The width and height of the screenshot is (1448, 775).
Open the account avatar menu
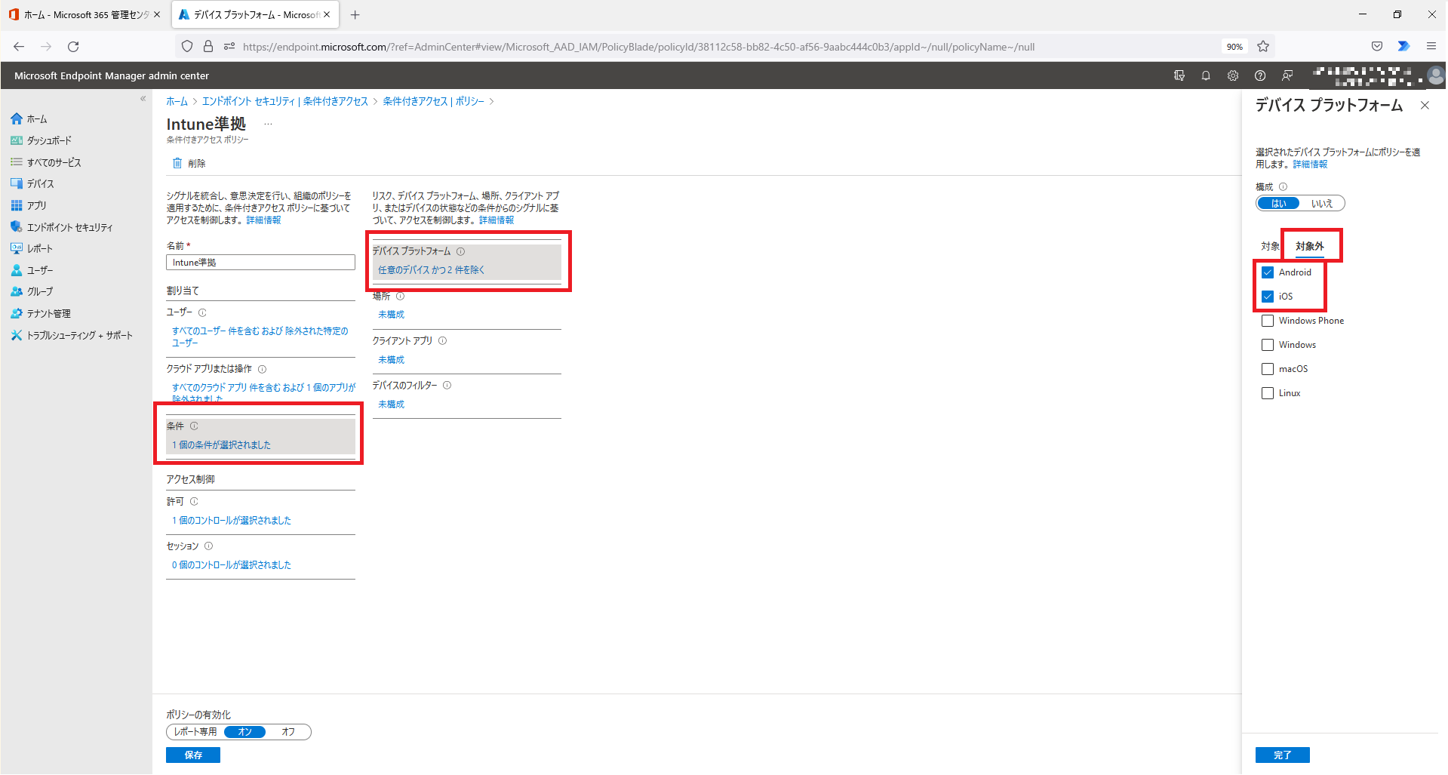[1436, 75]
